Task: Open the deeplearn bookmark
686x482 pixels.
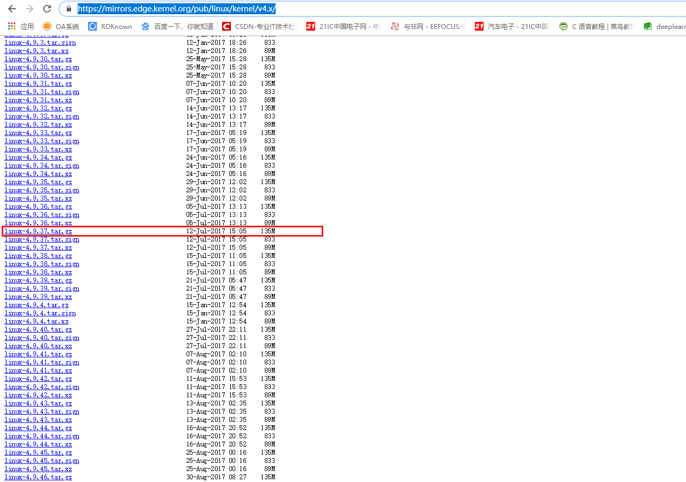Action: pyautogui.click(x=665, y=26)
